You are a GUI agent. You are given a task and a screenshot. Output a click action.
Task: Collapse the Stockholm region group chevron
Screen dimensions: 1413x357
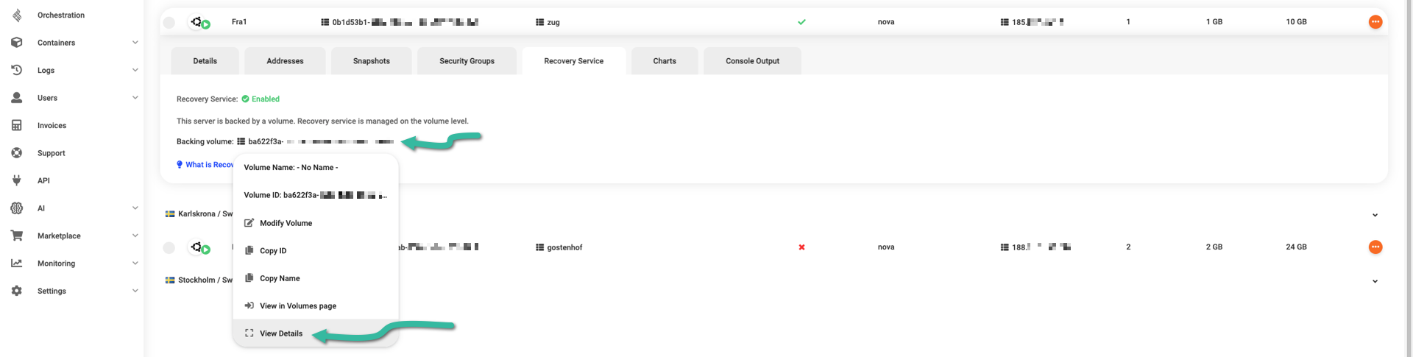pos(1375,281)
